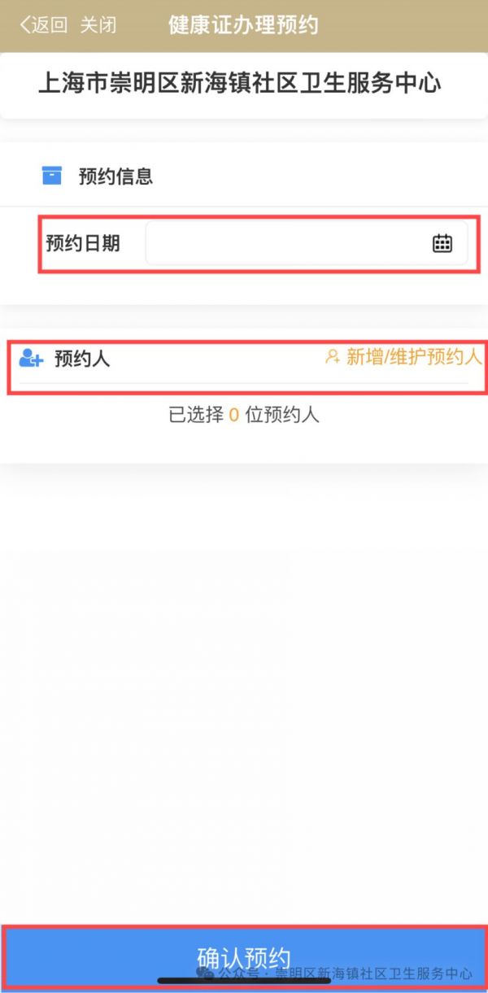Select the 上海市崇明区新海镇社区卫生服务中心 heading card
Image resolution: width=488 pixels, height=993 pixels.
[x=244, y=84]
